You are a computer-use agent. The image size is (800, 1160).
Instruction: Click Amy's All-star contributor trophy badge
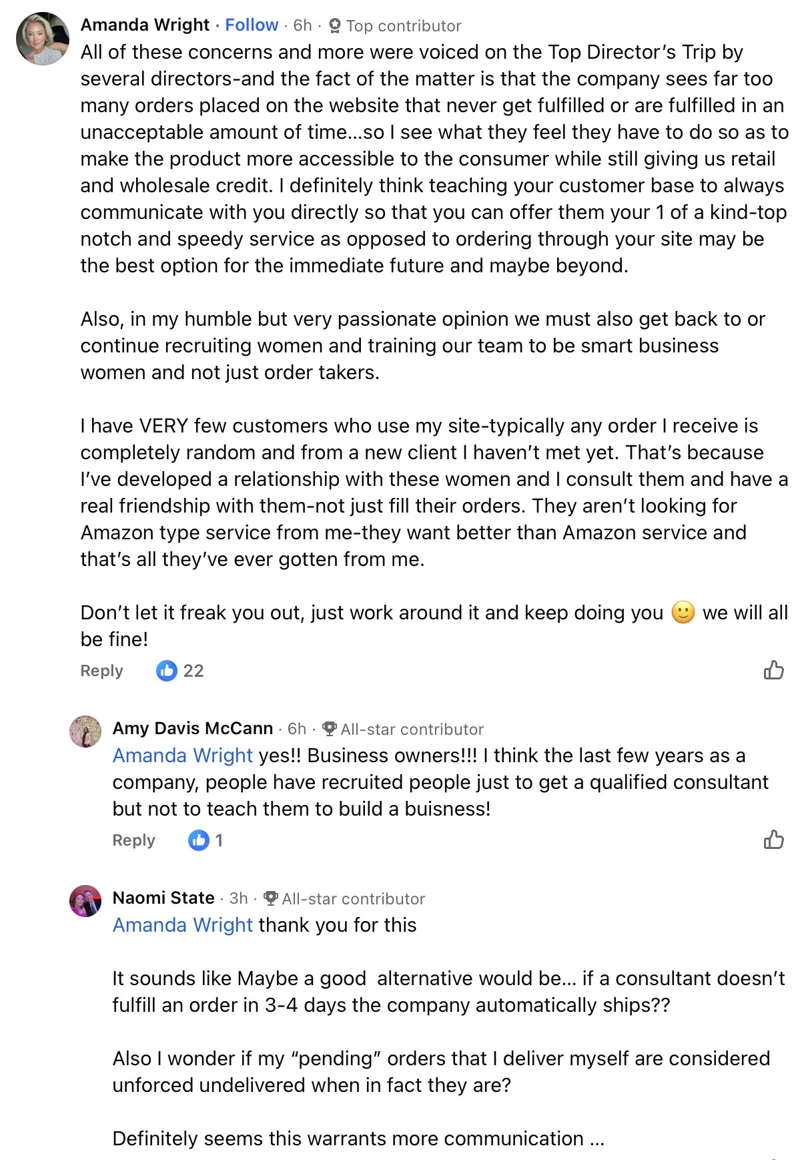coord(329,729)
